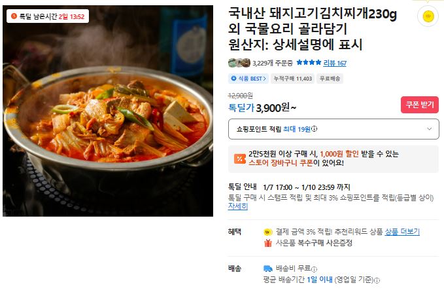The width and height of the screenshot is (444, 298).
Task: Click the red gift box icon
Action: click(x=268, y=243)
